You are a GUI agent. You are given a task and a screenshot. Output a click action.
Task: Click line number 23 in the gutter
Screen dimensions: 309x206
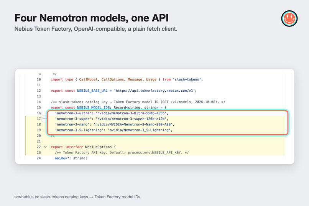(39, 153)
